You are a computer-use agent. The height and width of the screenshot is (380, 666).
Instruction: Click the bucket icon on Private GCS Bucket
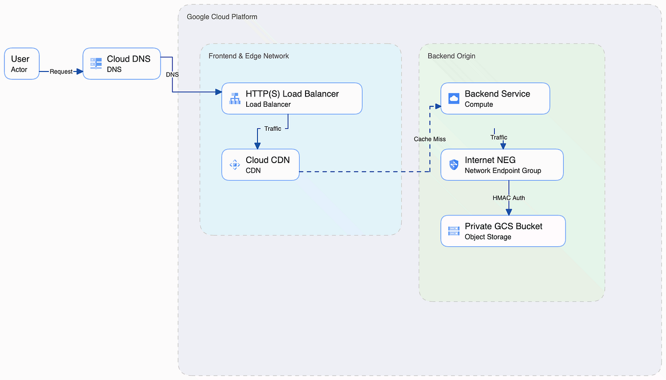point(453,231)
